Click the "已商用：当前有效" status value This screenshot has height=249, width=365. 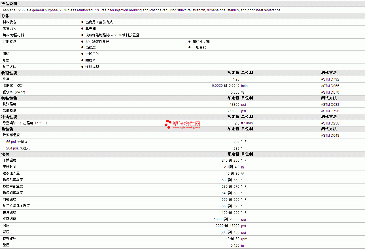[99, 22]
